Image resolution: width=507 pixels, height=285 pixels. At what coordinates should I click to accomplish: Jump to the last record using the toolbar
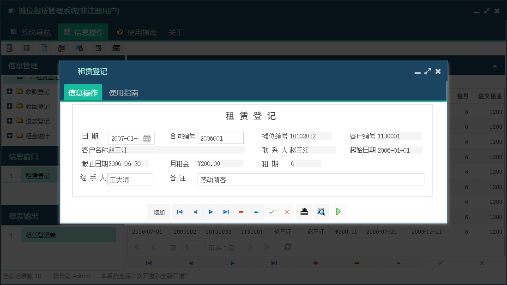tap(226, 212)
